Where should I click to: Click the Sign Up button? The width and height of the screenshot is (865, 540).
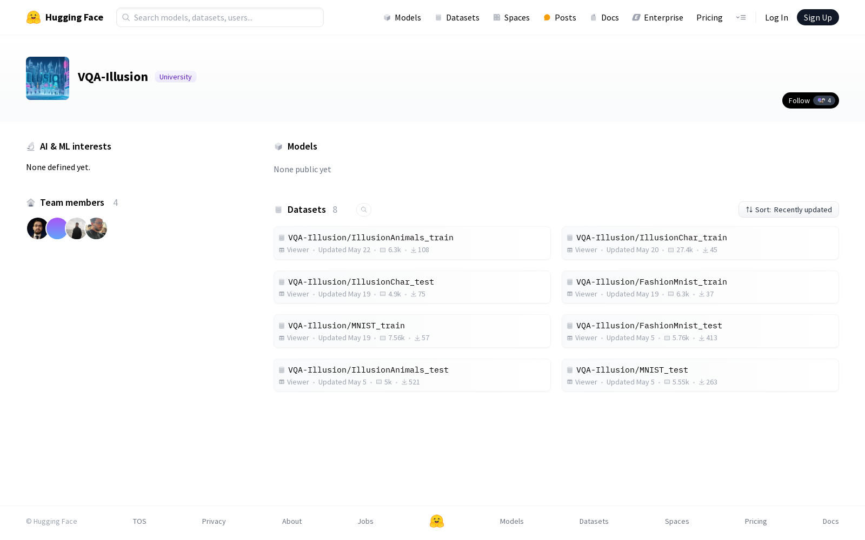pos(818,17)
